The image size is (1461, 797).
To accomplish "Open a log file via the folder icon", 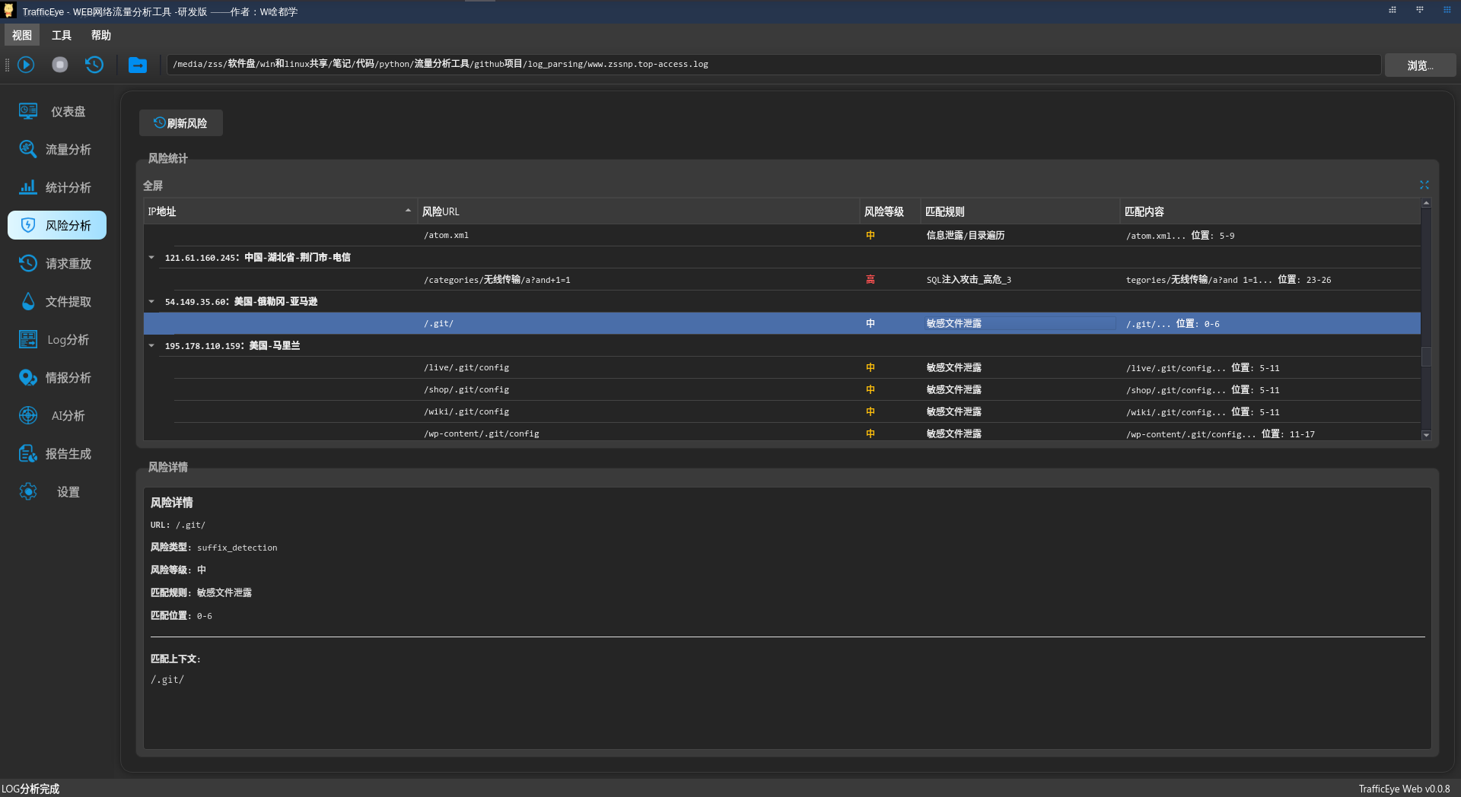I will click(x=138, y=65).
